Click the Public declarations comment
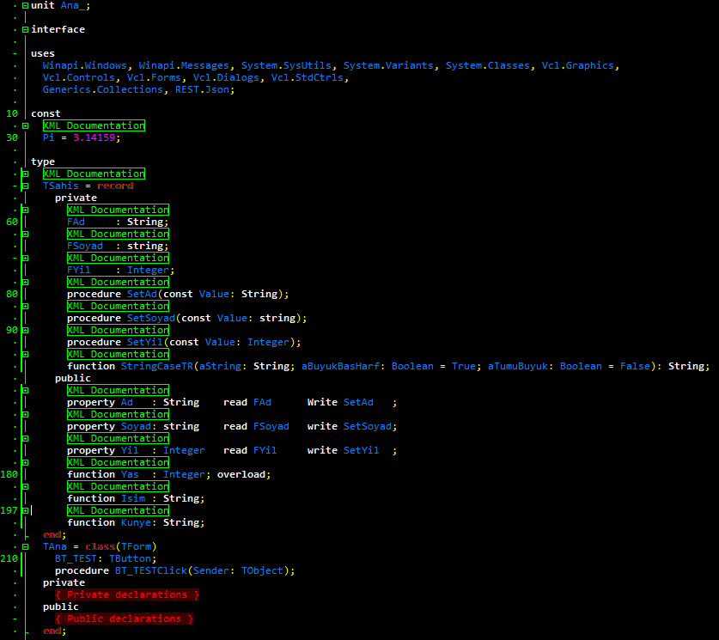The width and height of the screenshot is (719, 640). coord(123,619)
